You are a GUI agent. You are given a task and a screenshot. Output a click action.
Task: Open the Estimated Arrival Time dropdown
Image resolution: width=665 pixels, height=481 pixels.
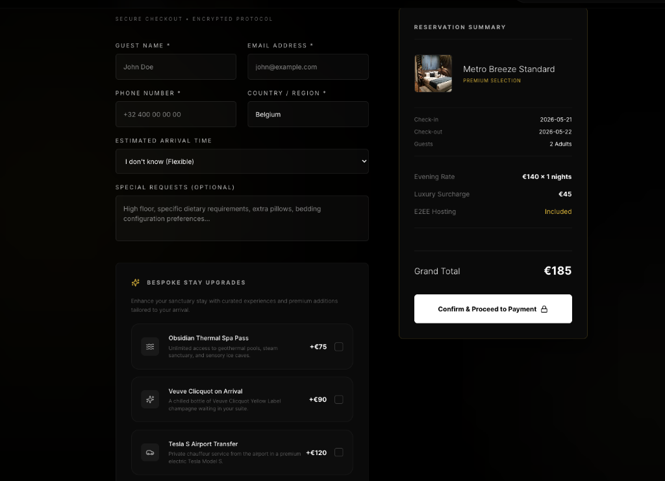(242, 161)
